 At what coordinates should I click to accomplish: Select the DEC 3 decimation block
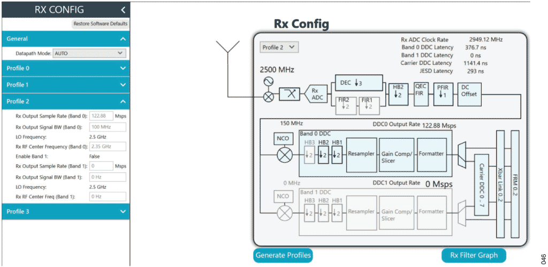pos(360,82)
